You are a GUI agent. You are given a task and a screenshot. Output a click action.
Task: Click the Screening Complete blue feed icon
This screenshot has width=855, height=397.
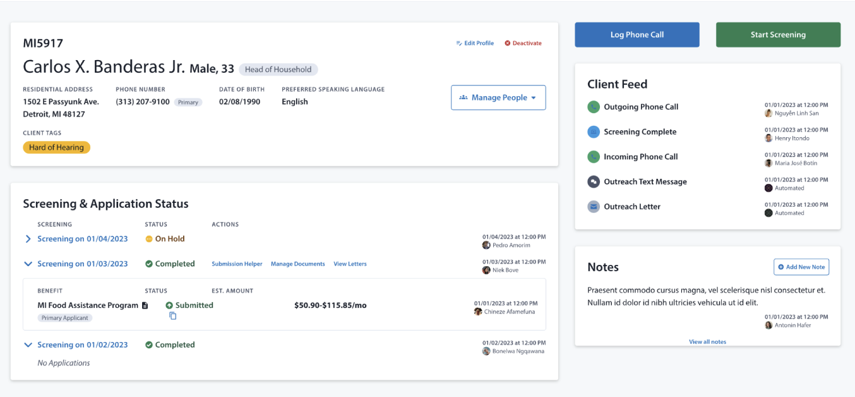click(x=594, y=132)
